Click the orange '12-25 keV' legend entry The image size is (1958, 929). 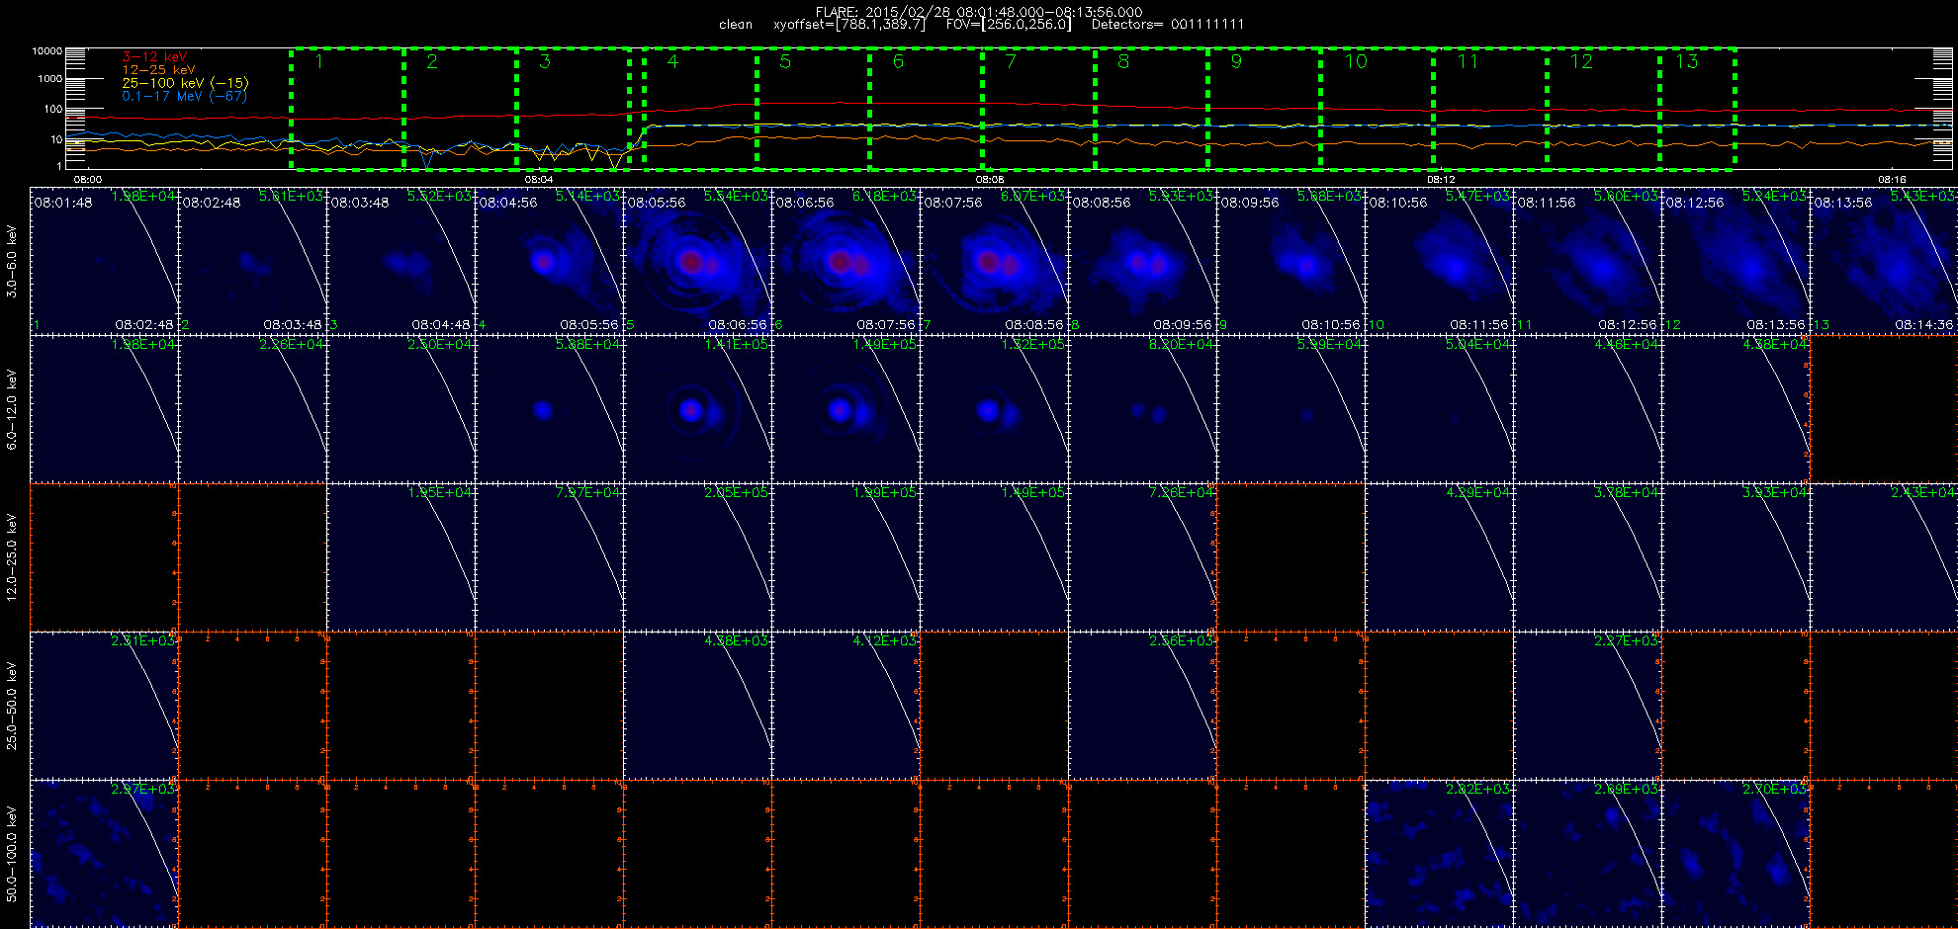tap(158, 70)
